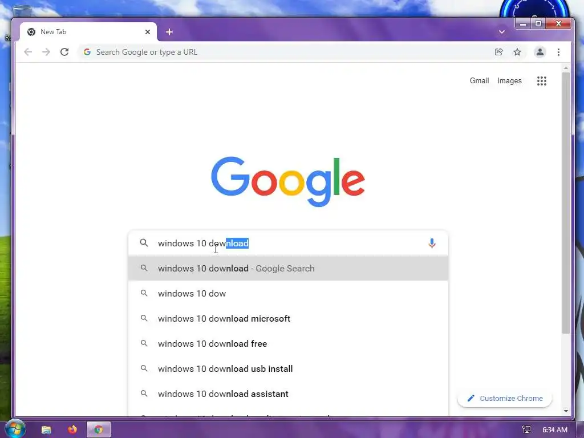
Task: Pick 'windows 10 download assistant' suggestion
Action: (288, 394)
